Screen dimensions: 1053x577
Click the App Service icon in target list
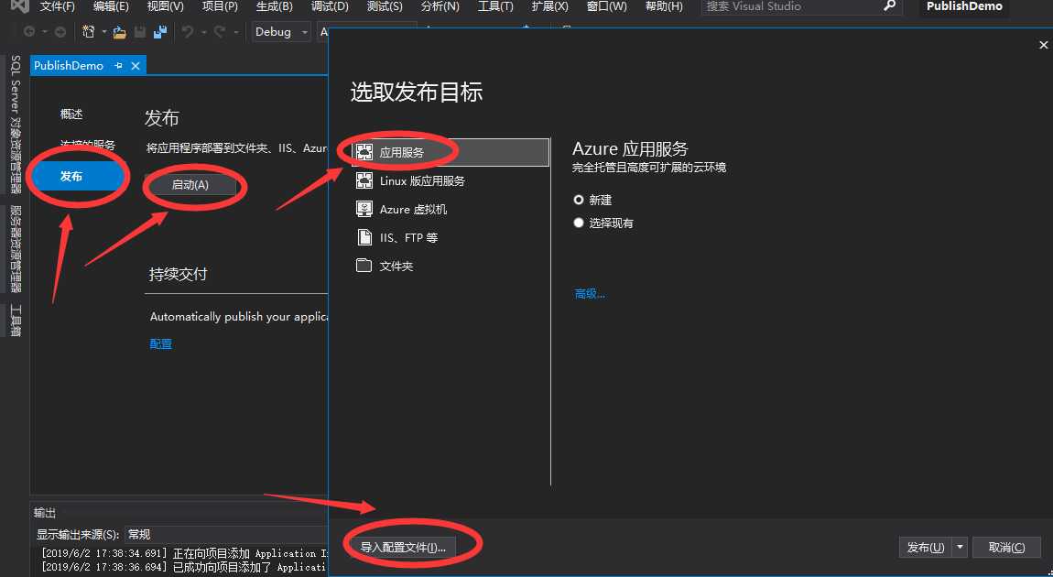click(364, 152)
